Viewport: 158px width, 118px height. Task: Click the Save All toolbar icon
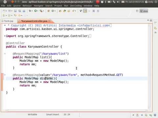pyautogui.click(x=20, y=11)
